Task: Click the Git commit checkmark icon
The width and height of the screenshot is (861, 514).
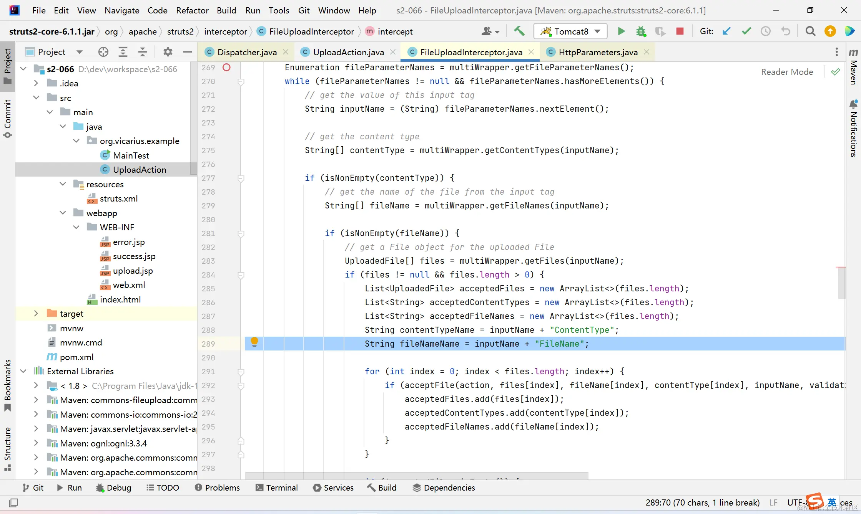Action: (746, 31)
